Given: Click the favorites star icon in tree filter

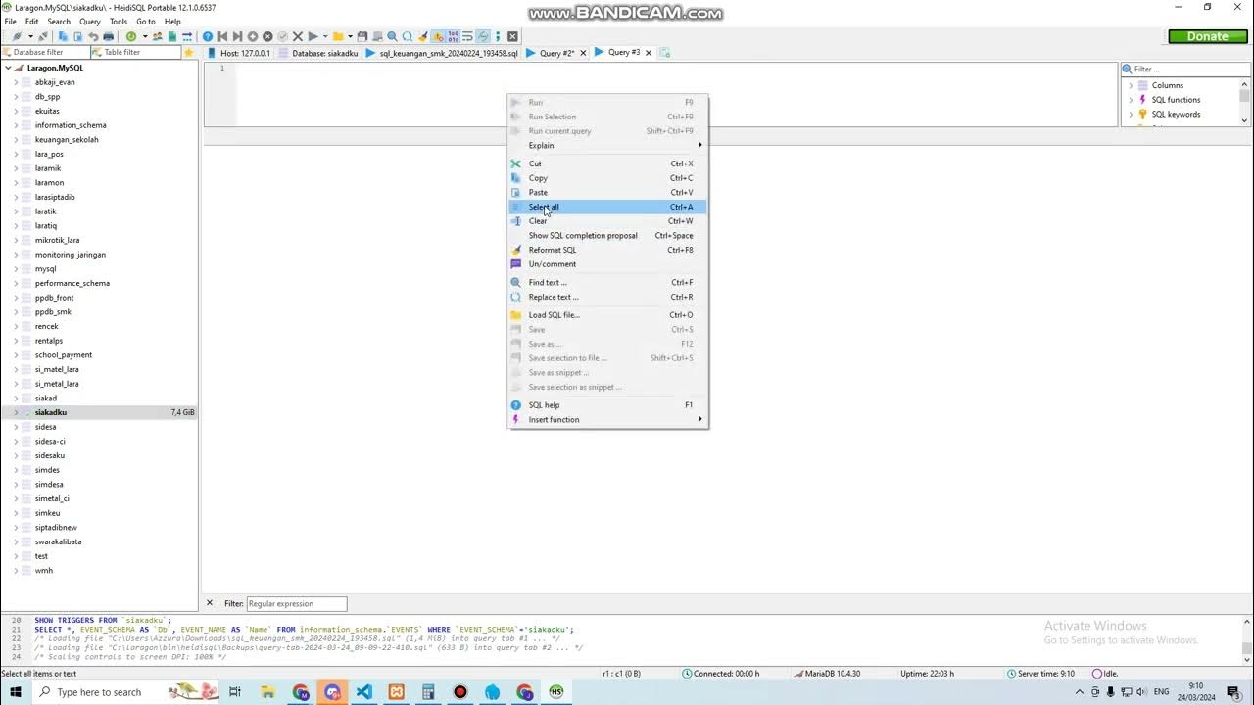Looking at the screenshot, I should click(189, 52).
